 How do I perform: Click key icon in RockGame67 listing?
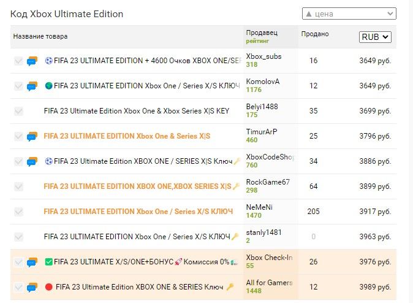[237, 186]
